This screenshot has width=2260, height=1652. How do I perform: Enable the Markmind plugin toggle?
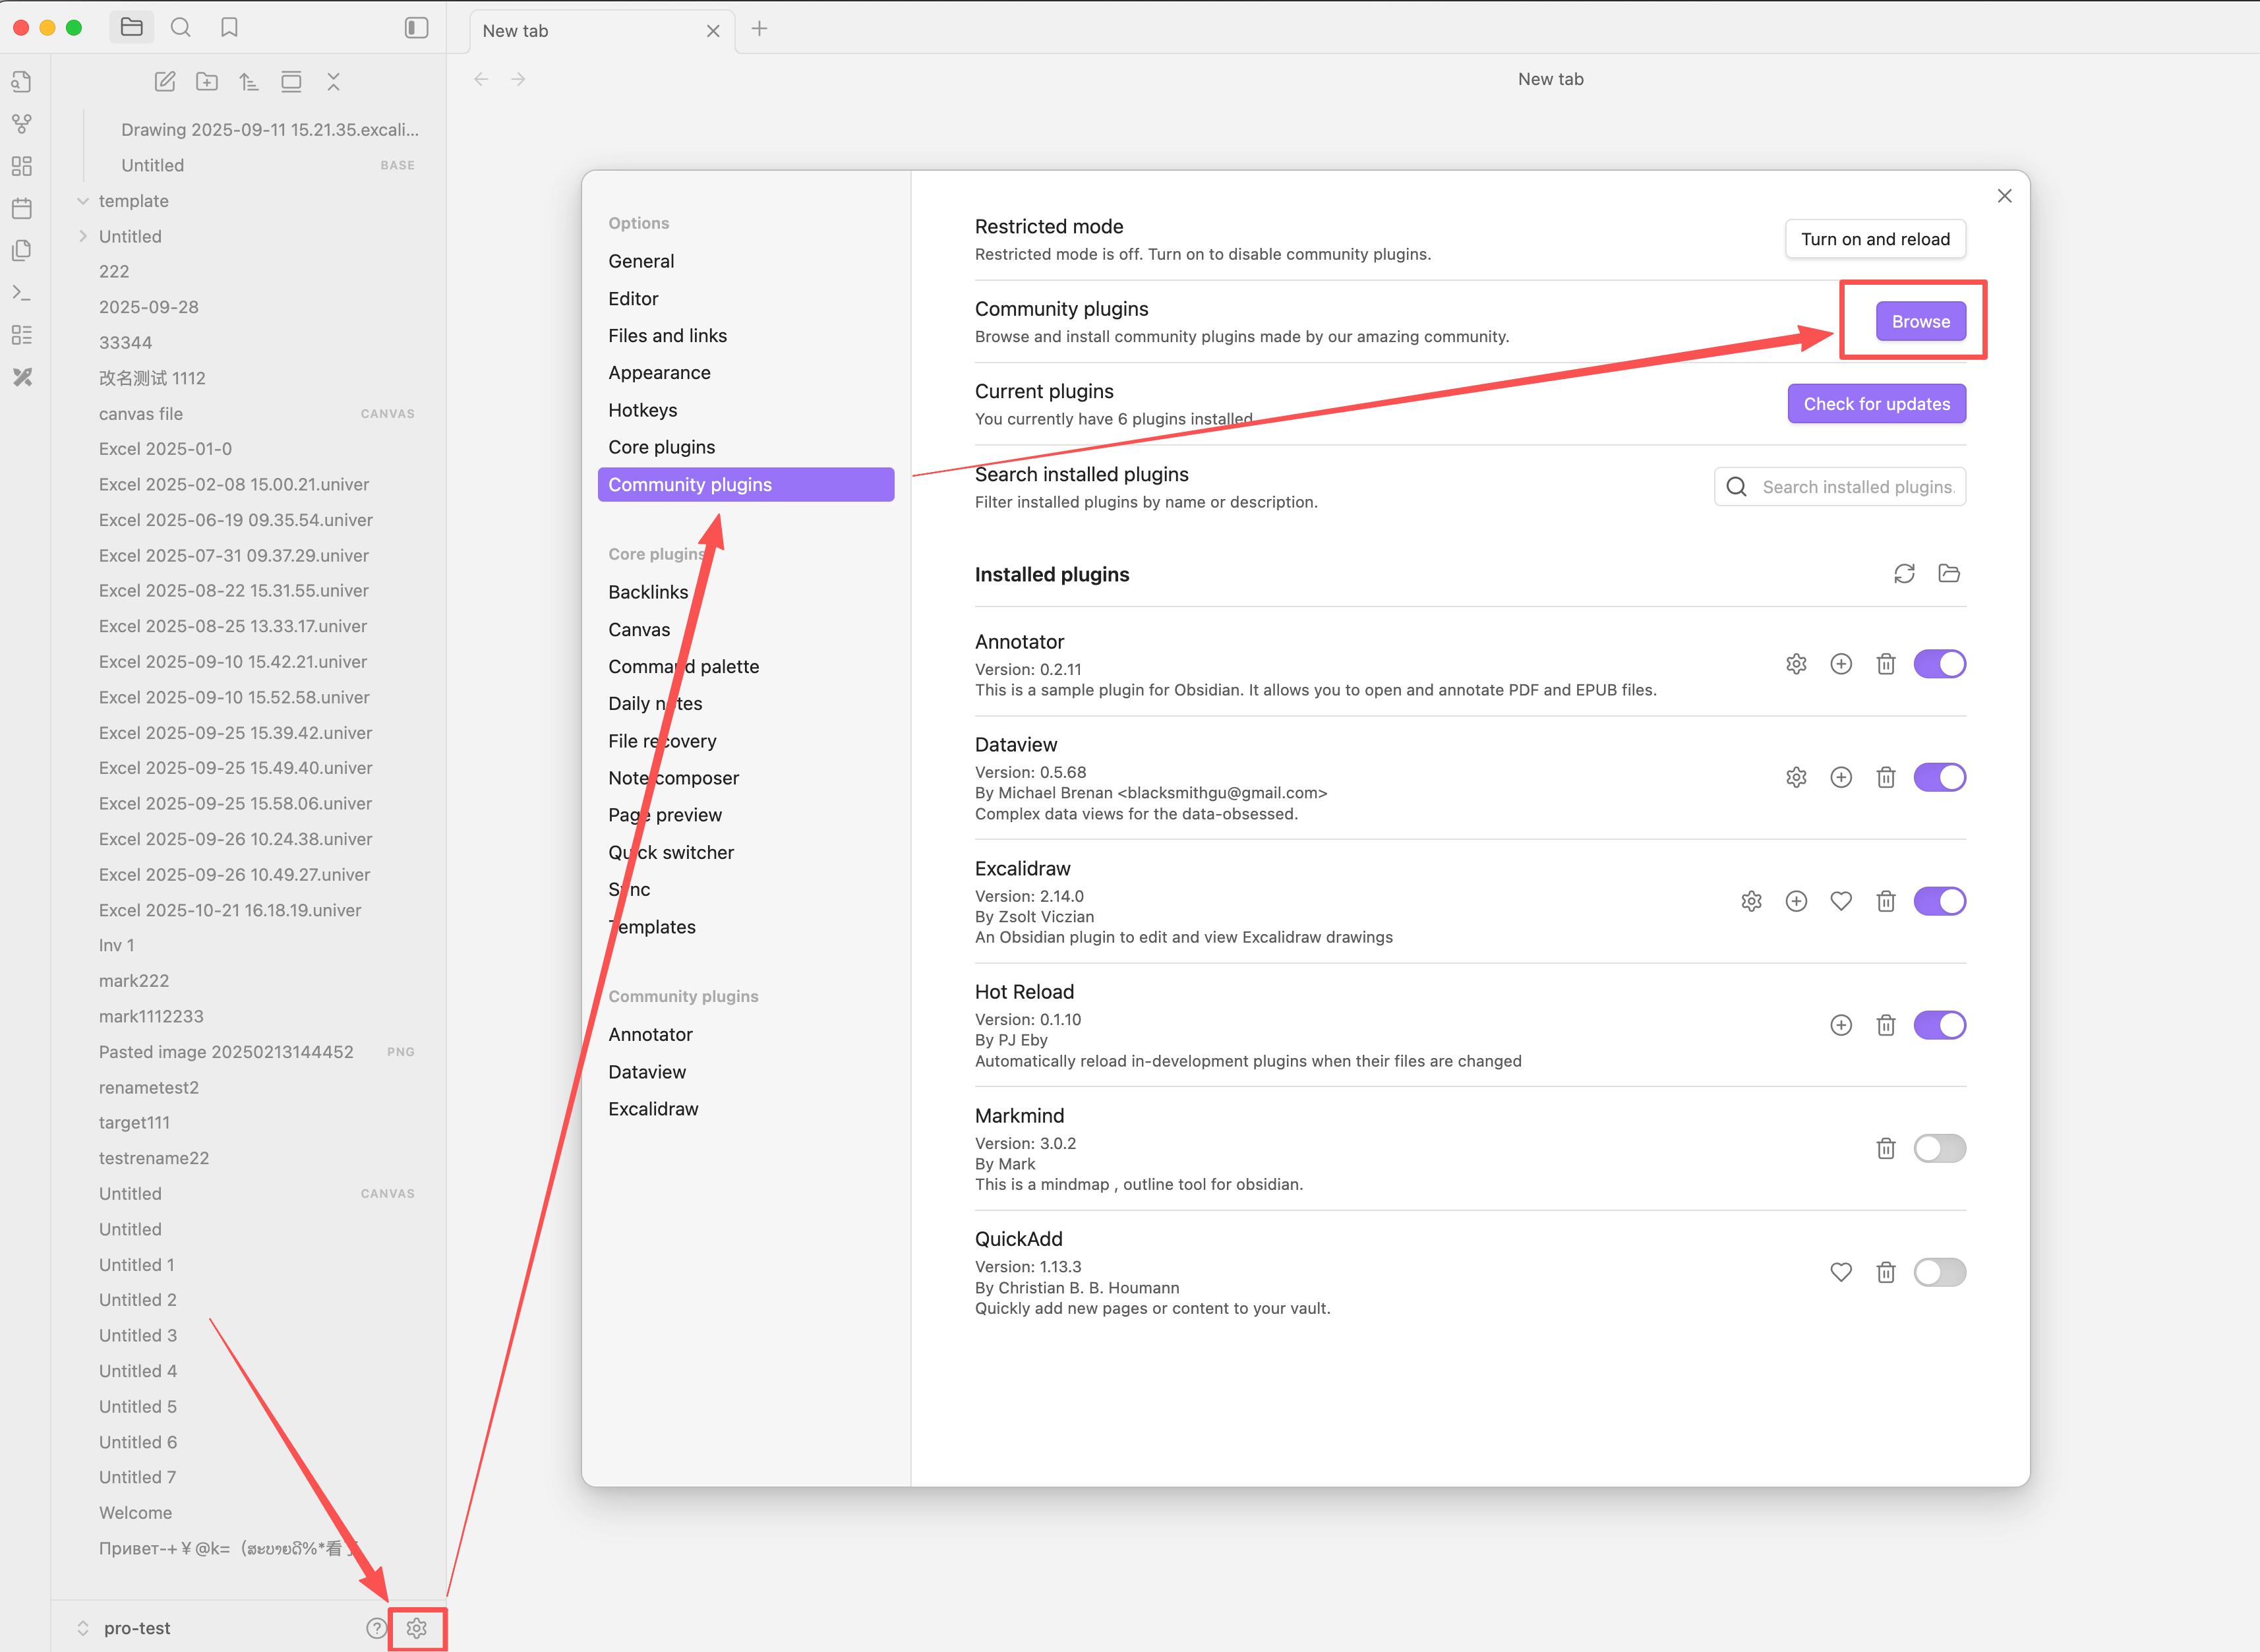(x=1939, y=1148)
